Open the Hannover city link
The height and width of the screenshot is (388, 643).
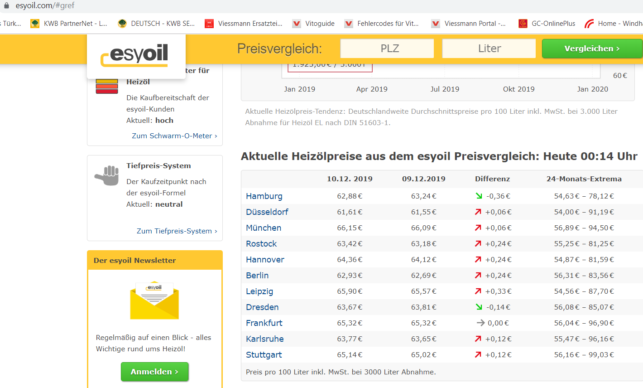tap(265, 259)
